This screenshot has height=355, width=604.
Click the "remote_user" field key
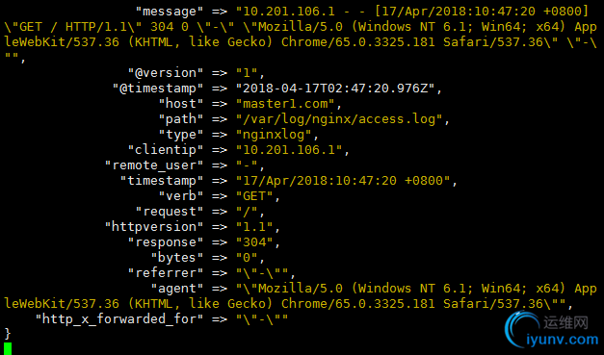pos(154,165)
